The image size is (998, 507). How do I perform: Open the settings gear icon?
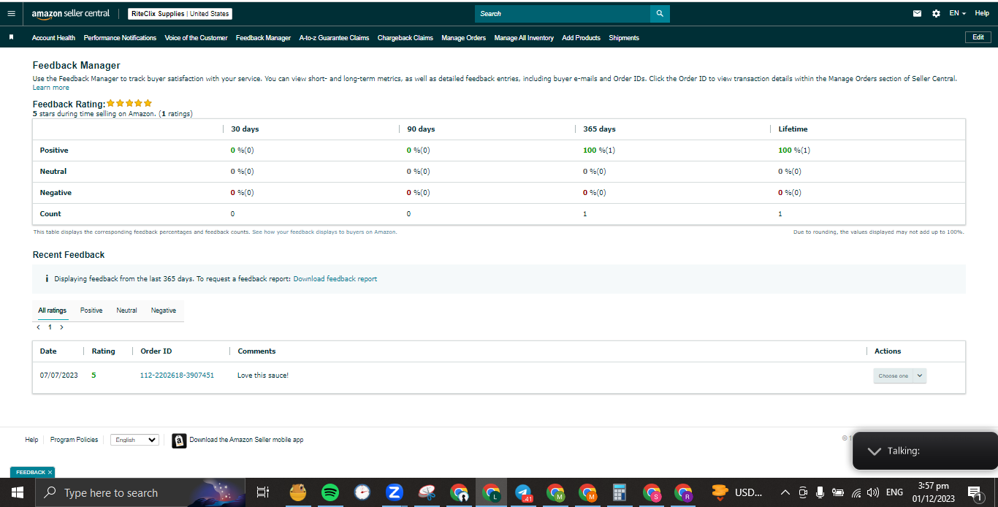tap(936, 13)
